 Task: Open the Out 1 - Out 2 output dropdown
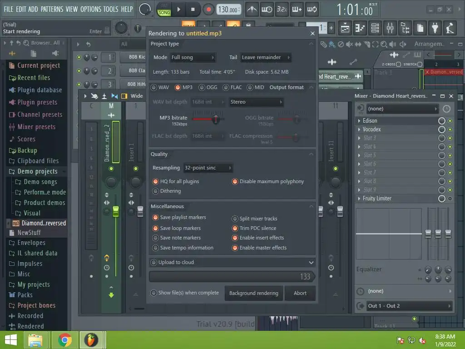click(409, 306)
